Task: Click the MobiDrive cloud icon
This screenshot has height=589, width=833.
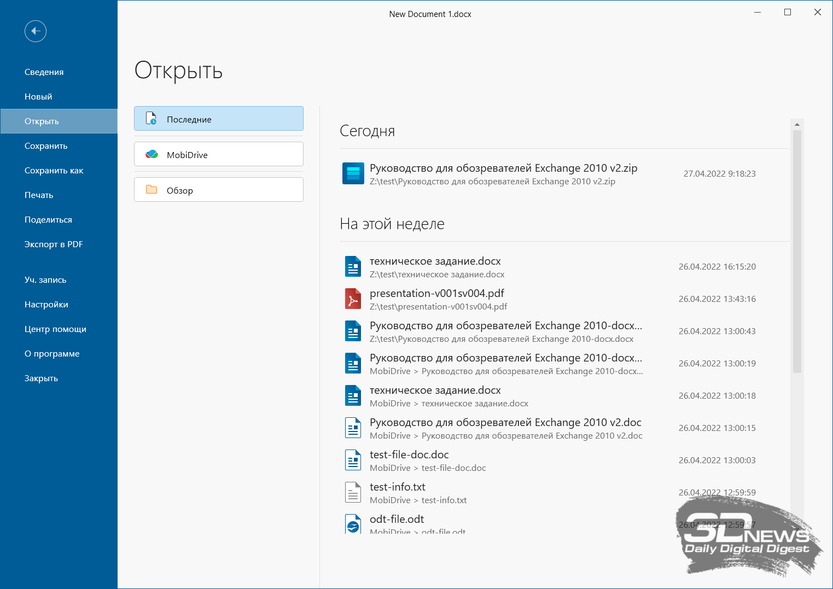Action: (x=152, y=154)
